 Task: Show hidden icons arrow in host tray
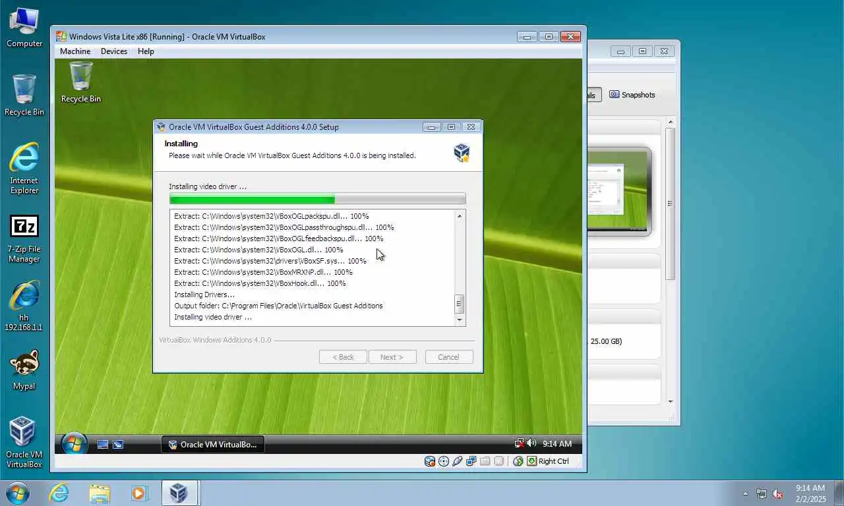coord(746,493)
